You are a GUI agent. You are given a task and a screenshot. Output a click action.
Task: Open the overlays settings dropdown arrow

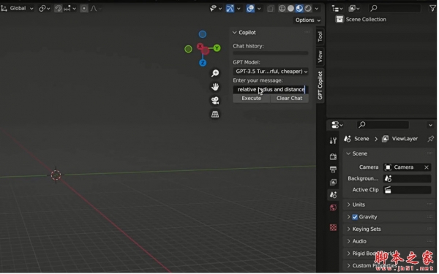[260, 9]
